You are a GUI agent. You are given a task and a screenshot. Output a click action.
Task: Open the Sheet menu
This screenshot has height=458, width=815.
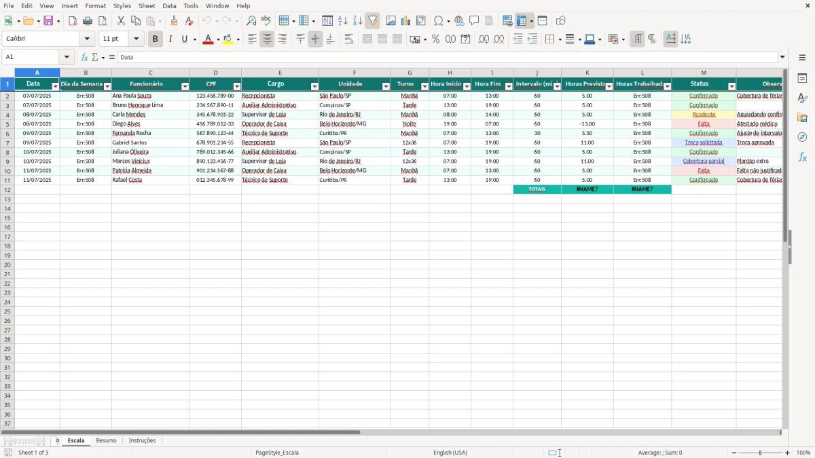point(147,5)
